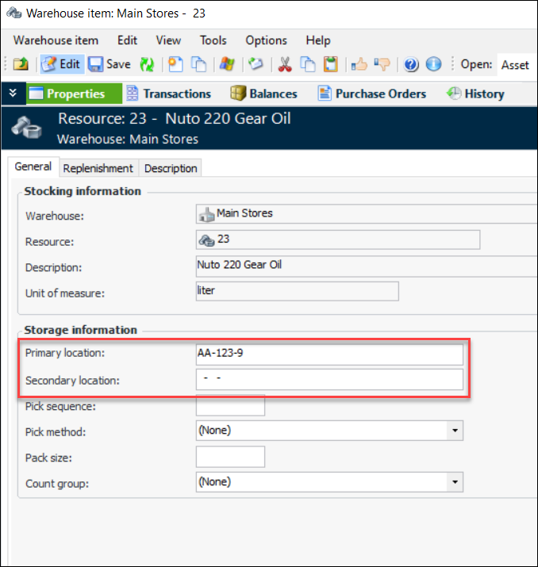Click the 'Resource: 23 - Nuto 220 Gear Oil' header
The width and height of the screenshot is (538, 567).
coord(175,119)
